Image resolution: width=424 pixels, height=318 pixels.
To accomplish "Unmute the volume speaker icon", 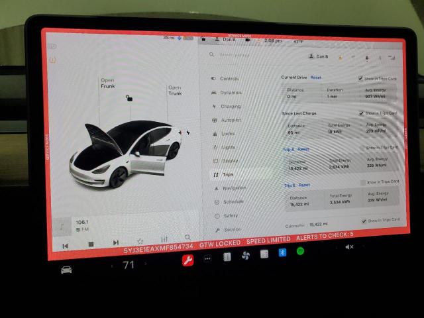I will pyautogui.click(x=349, y=246).
